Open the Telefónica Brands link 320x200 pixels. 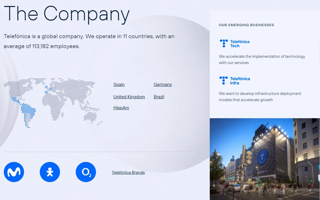(x=128, y=172)
